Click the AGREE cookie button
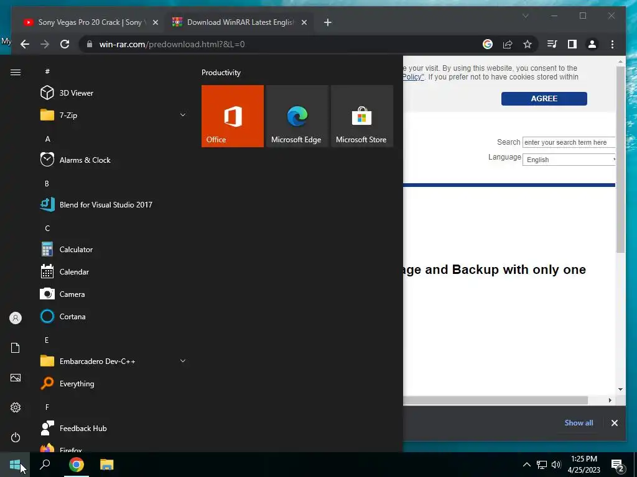This screenshot has width=637, height=477. 544,99
